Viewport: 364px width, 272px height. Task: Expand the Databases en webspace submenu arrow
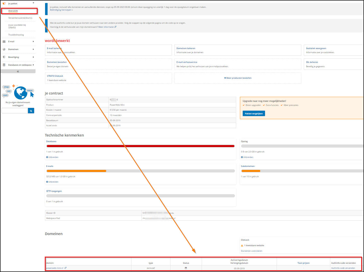coord(33,65)
